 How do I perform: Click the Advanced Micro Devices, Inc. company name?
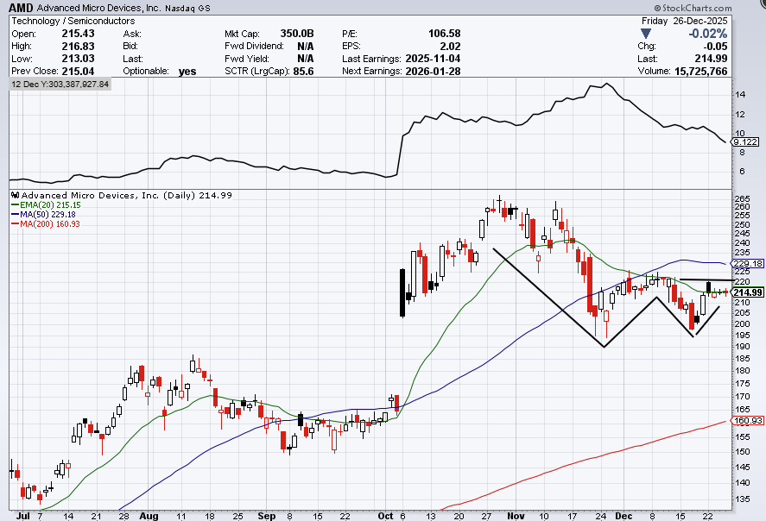tap(99, 8)
